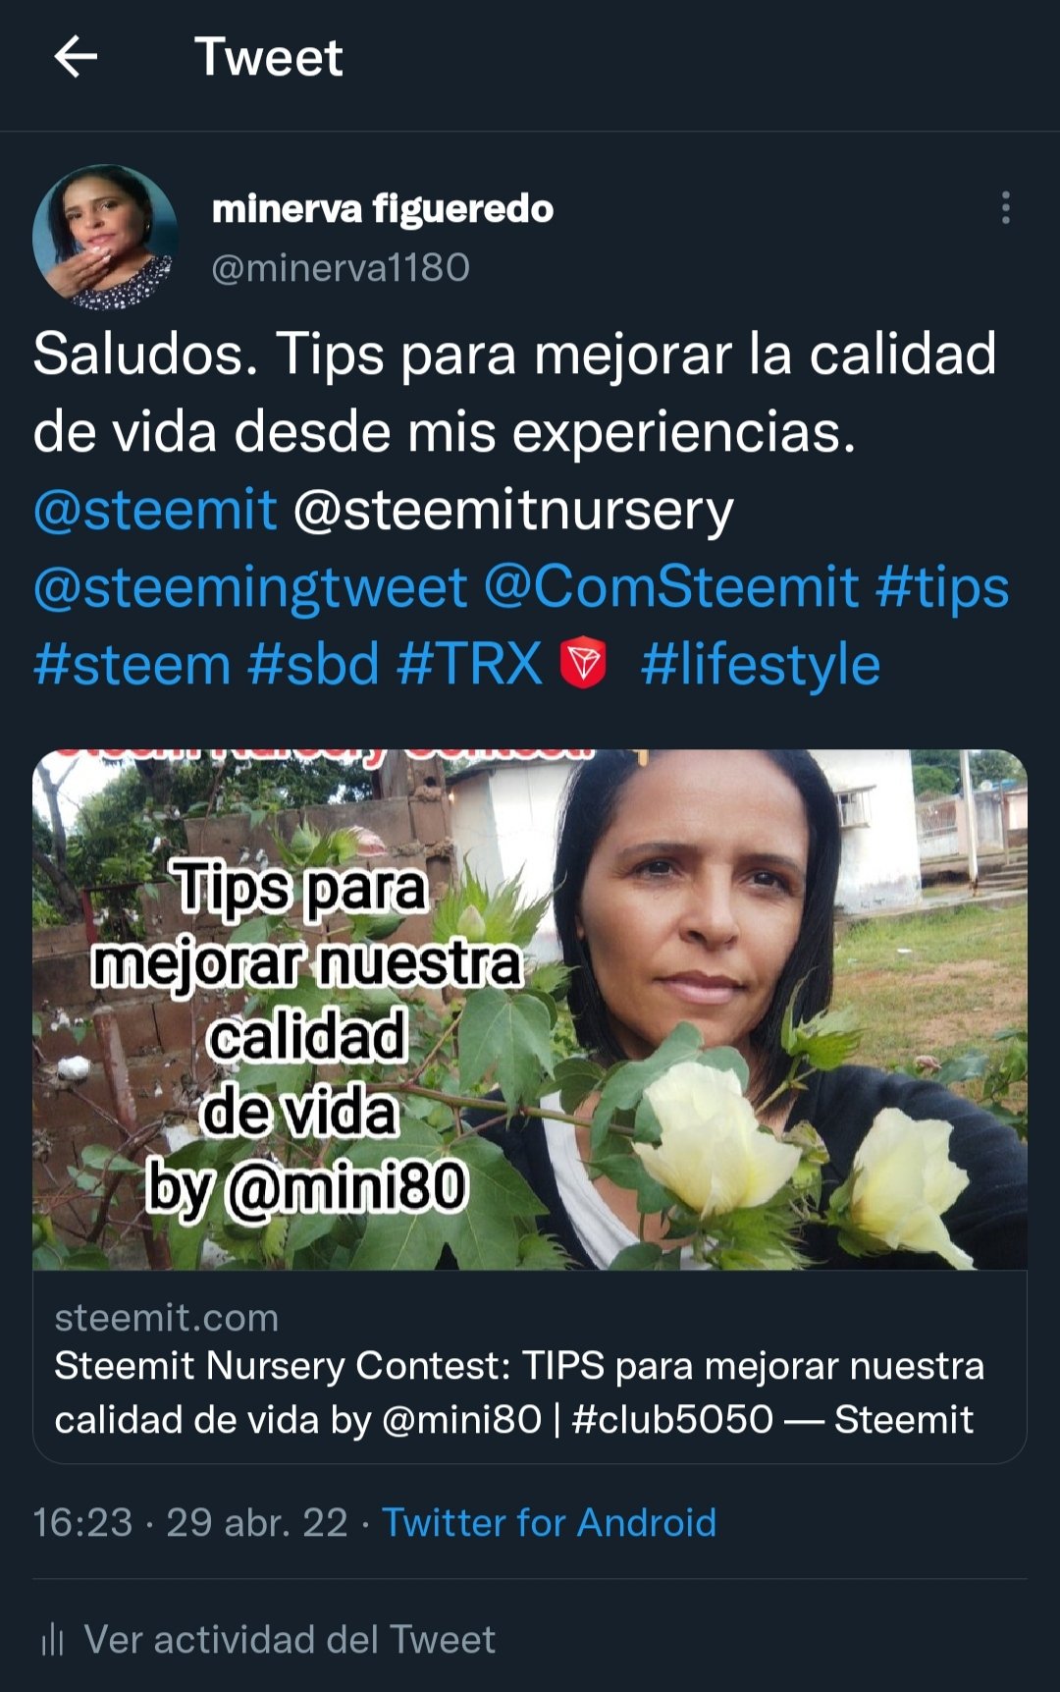Viewport: 1060px width, 1692px height.
Task: Open the #lifestyle hashtag
Action: tap(761, 665)
